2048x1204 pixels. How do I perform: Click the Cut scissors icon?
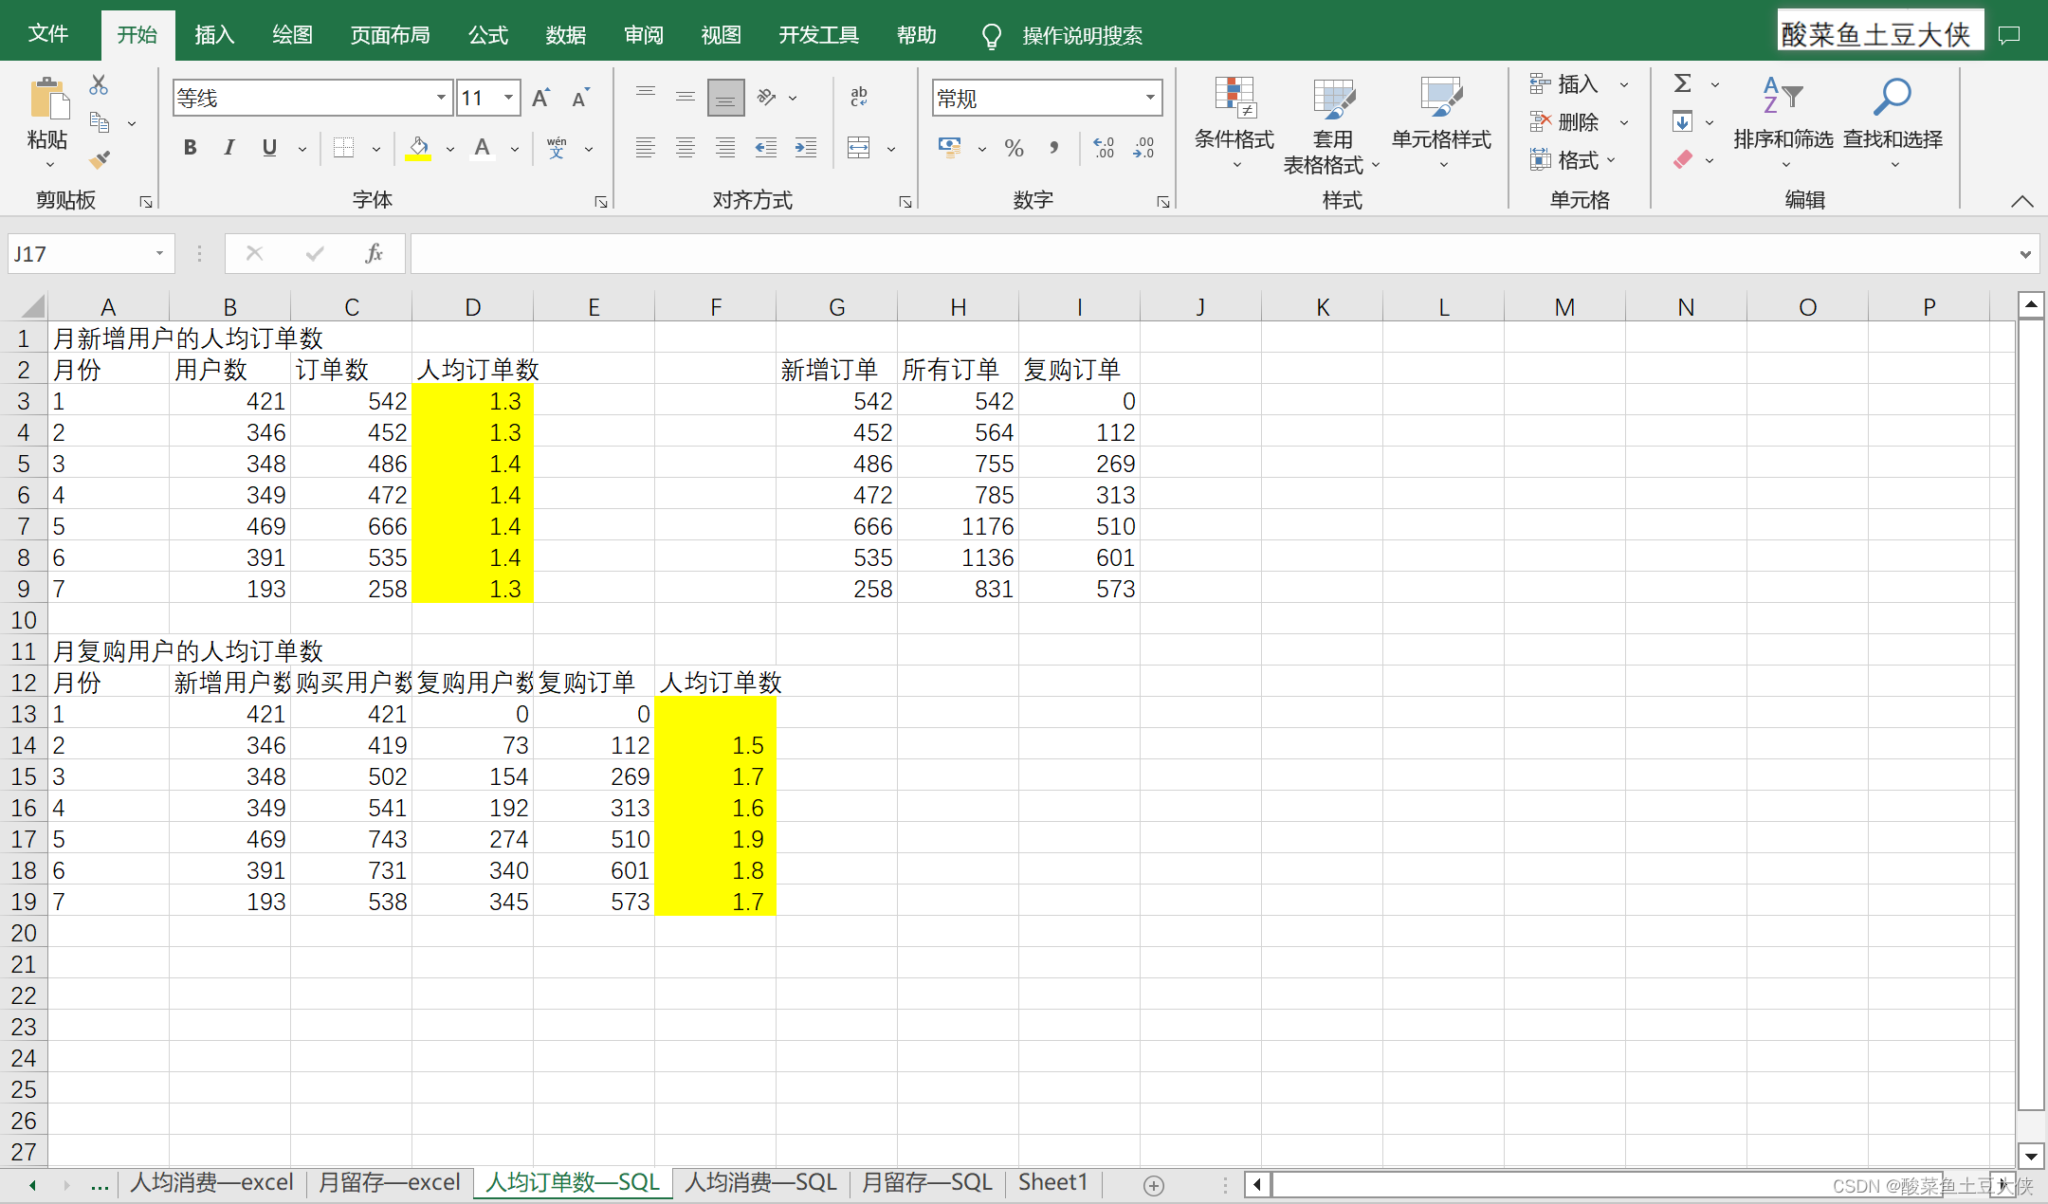tap(99, 85)
